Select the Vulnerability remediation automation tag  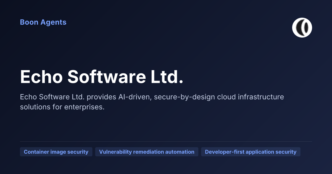pos(147,152)
